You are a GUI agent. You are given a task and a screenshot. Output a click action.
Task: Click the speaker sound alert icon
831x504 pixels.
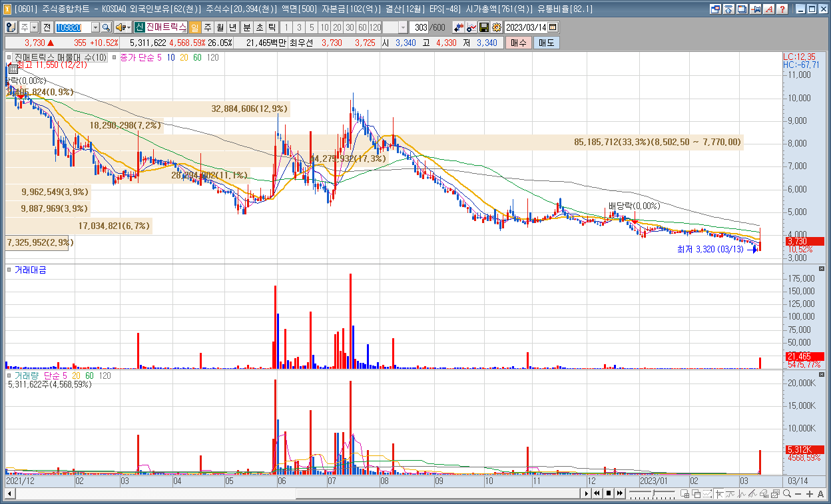121,27
